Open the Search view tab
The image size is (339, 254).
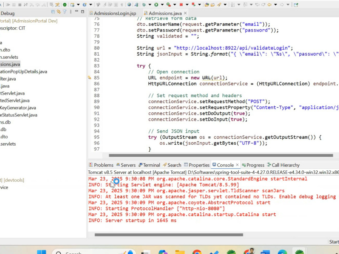tap(172, 165)
